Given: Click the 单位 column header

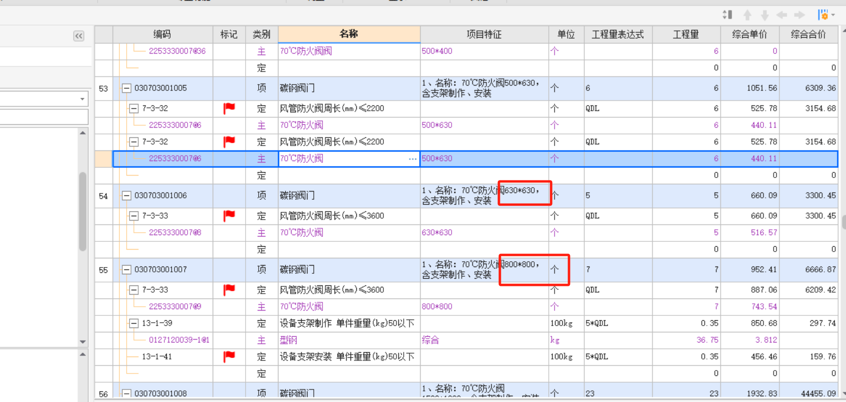Looking at the screenshot, I should click(x=566, y=34).
